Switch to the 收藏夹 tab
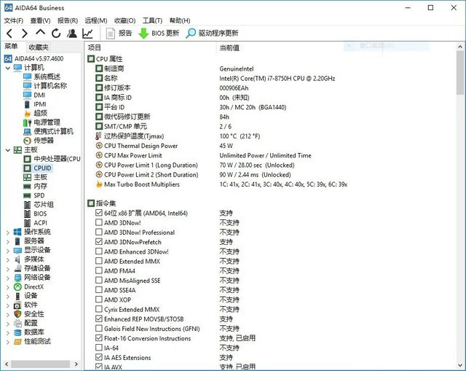The image size is (466, 371). click(39, 47)
